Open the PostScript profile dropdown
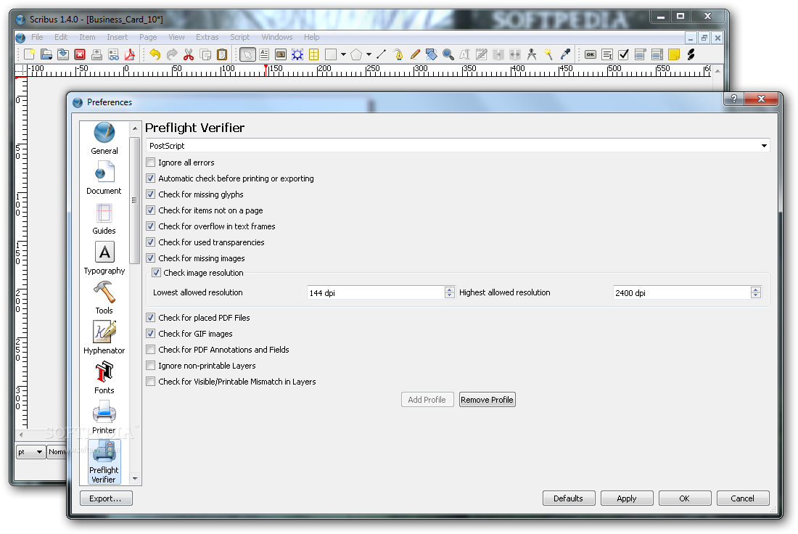 (x=458, y=146)
